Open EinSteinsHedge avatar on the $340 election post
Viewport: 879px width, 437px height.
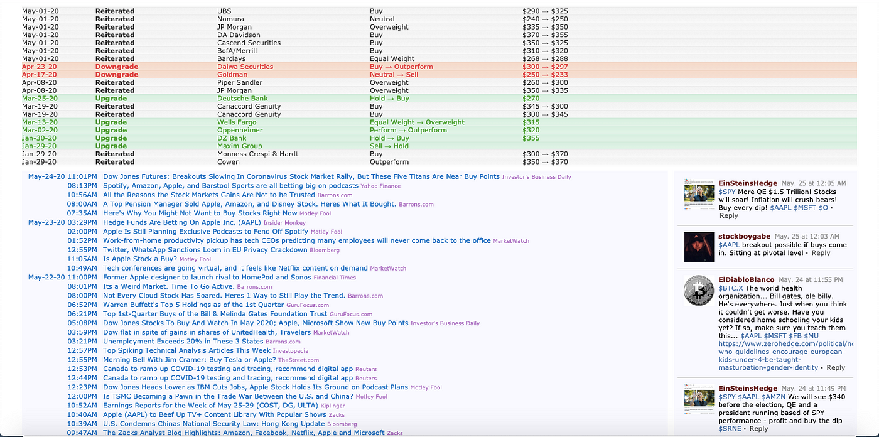point(699,401)
